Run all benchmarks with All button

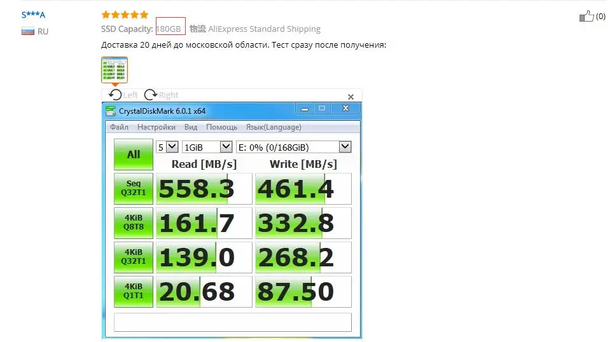(134, 154)
